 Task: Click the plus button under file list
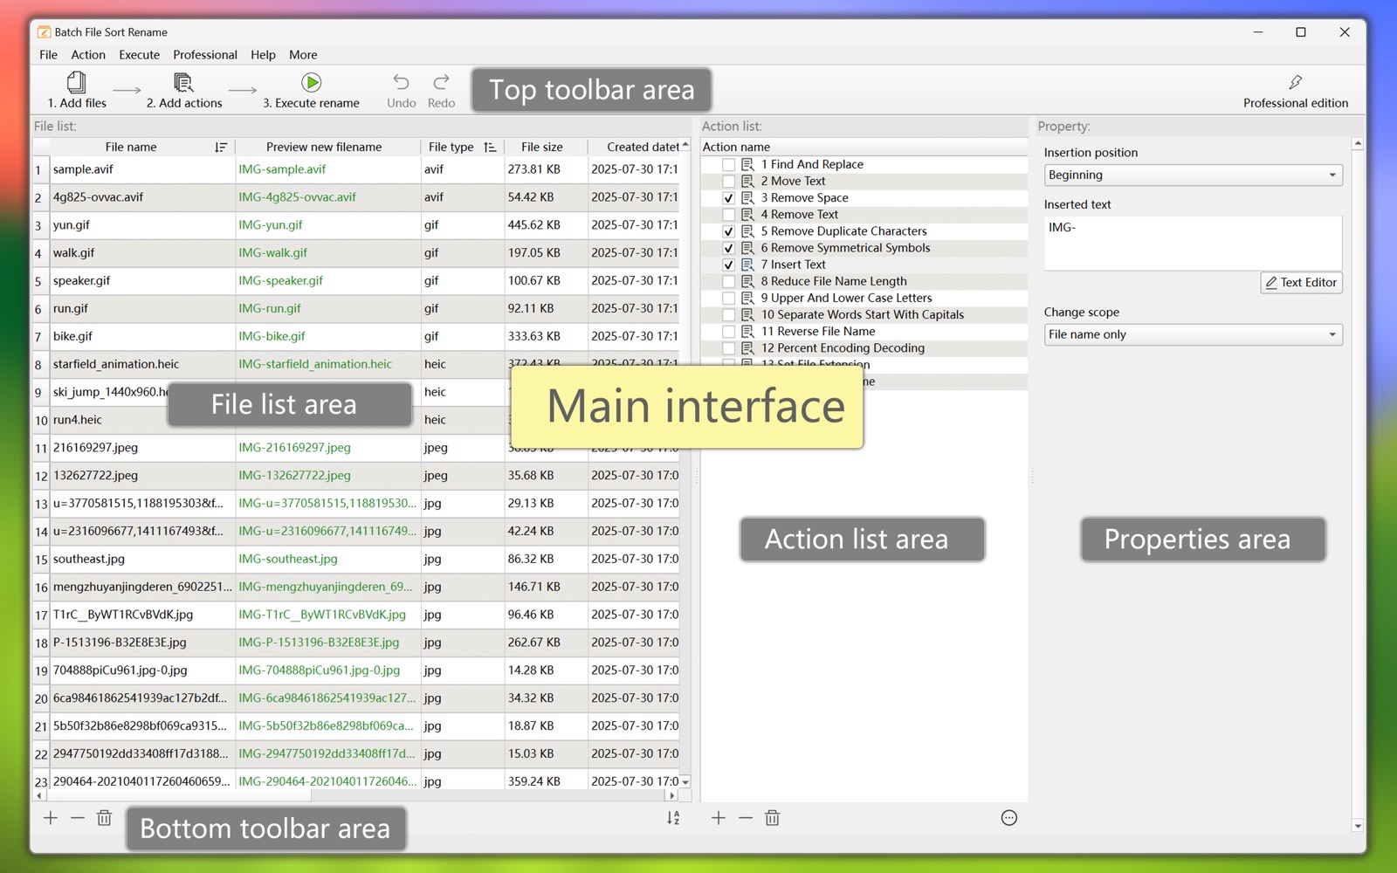pyautogui.click(x=51, y=818)
